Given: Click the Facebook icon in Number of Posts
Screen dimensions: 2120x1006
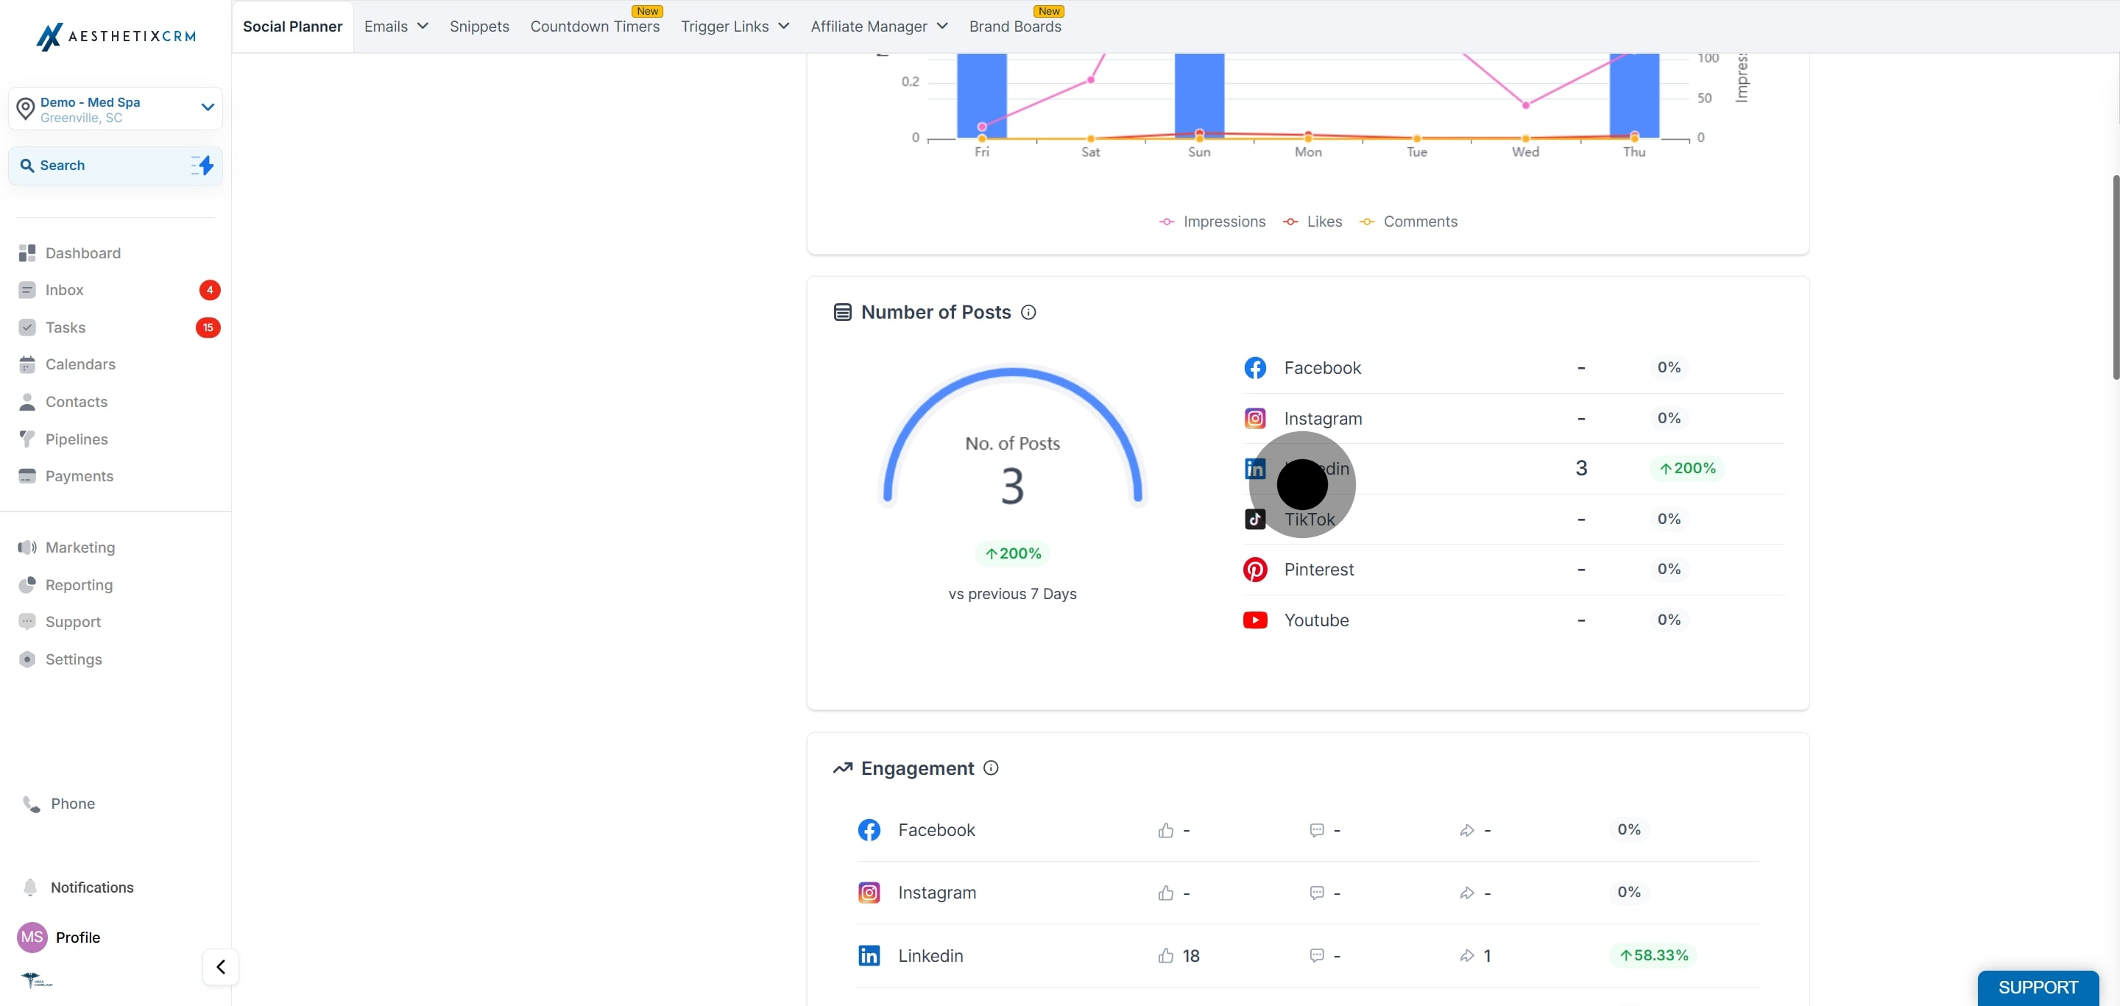Looking at the screenshot, I should [x=1254, y=368].
